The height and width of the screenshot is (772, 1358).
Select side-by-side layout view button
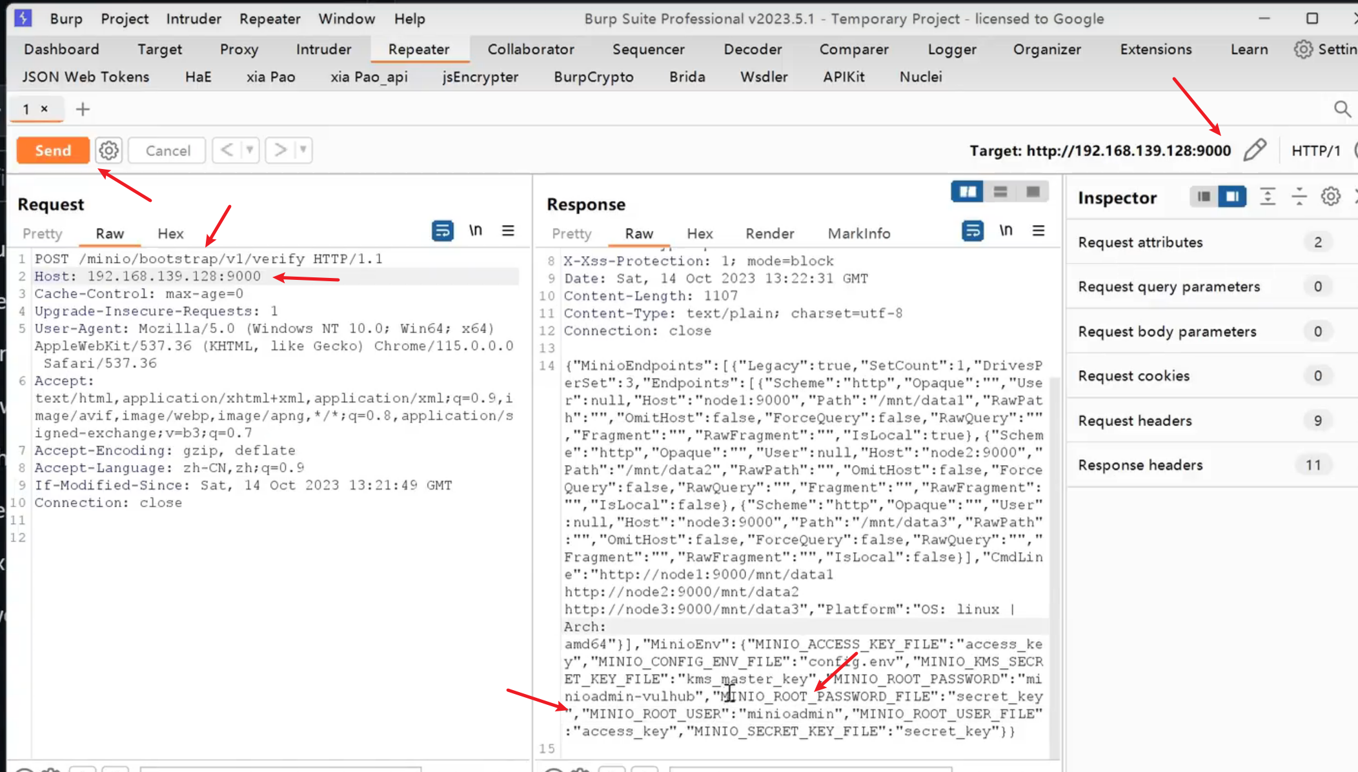click(x=967, y=192)
